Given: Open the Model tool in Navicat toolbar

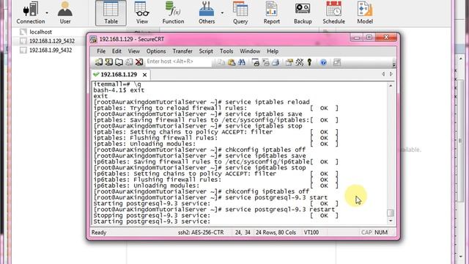Looking at the screenshot, I should coord(365,13).
